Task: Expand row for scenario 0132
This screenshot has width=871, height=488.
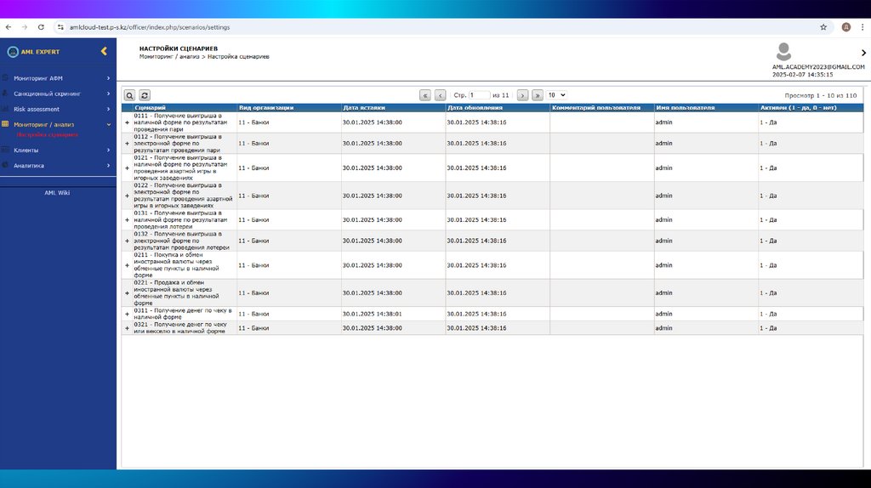Action: click(x=128, y=241)
